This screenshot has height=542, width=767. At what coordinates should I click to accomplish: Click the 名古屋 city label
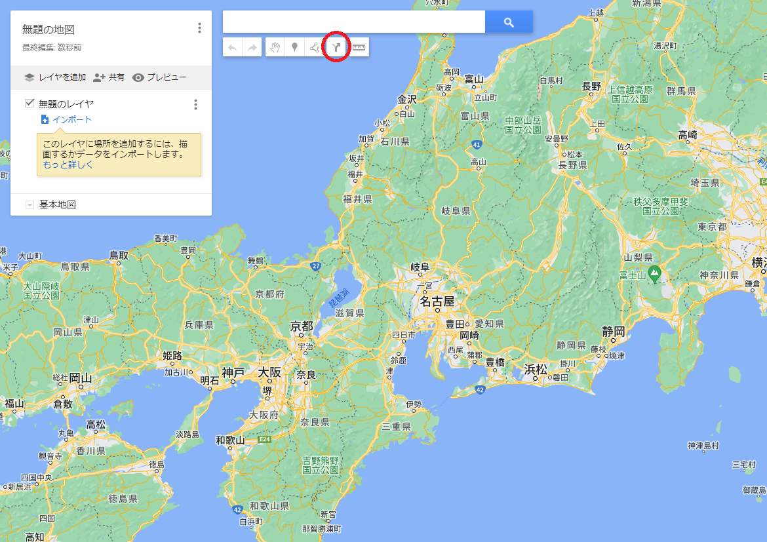pos(437,301)
